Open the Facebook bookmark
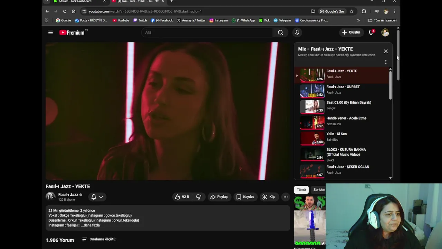The image size is (442, 249). [x=162, y=20]
